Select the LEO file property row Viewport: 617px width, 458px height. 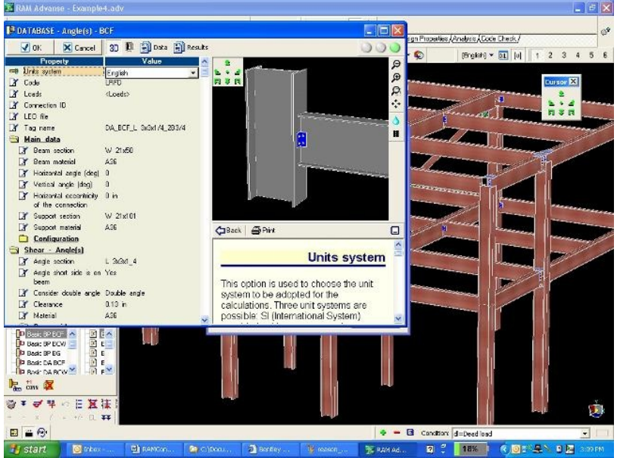click(x=102, y=117)
